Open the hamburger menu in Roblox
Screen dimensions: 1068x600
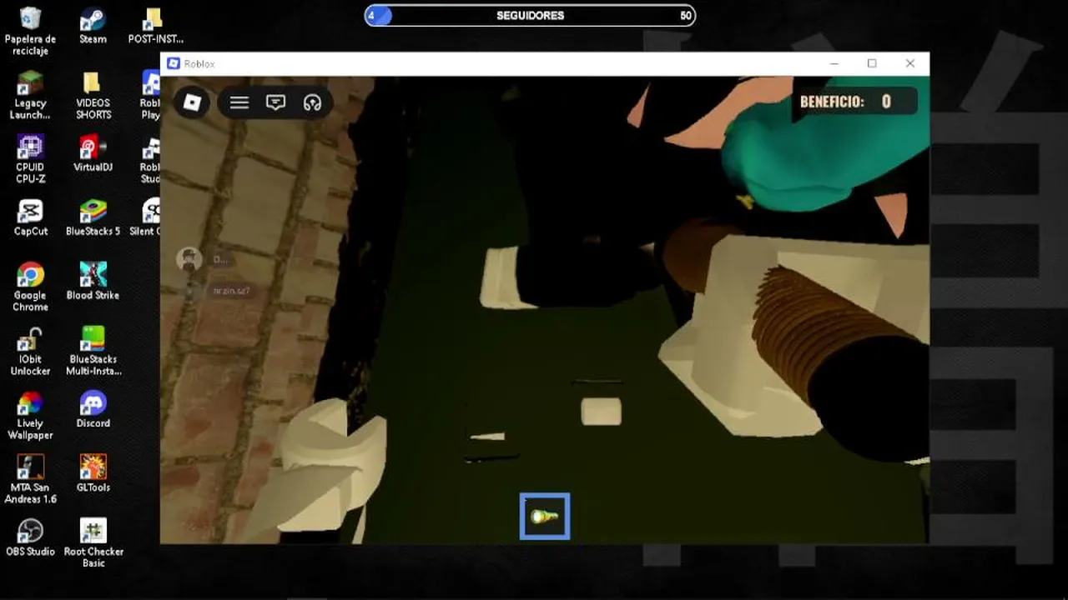tap(239, 102)
